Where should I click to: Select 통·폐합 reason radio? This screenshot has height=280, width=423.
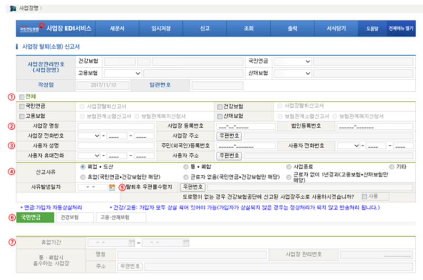pos(186,167)
